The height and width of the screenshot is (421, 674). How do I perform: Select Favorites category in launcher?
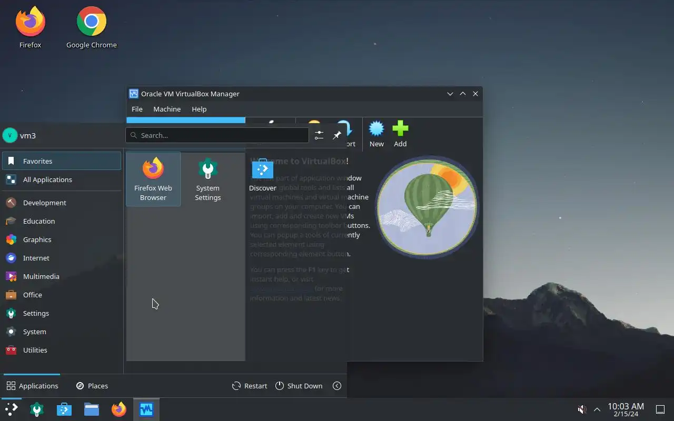(62, 161)
